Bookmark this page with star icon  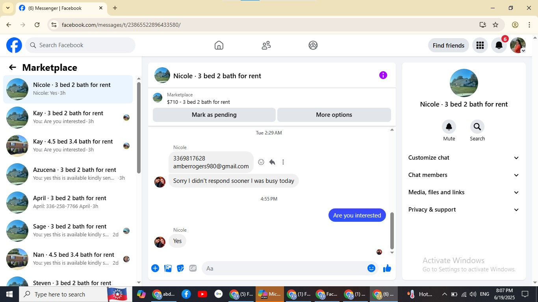pos(495,25)
